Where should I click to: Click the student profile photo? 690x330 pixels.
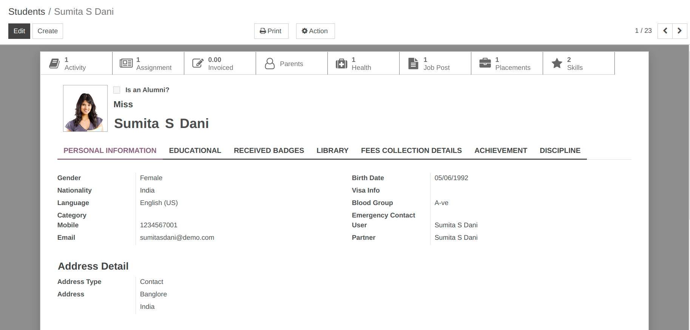pyautogui.click(x=85, y=108)
